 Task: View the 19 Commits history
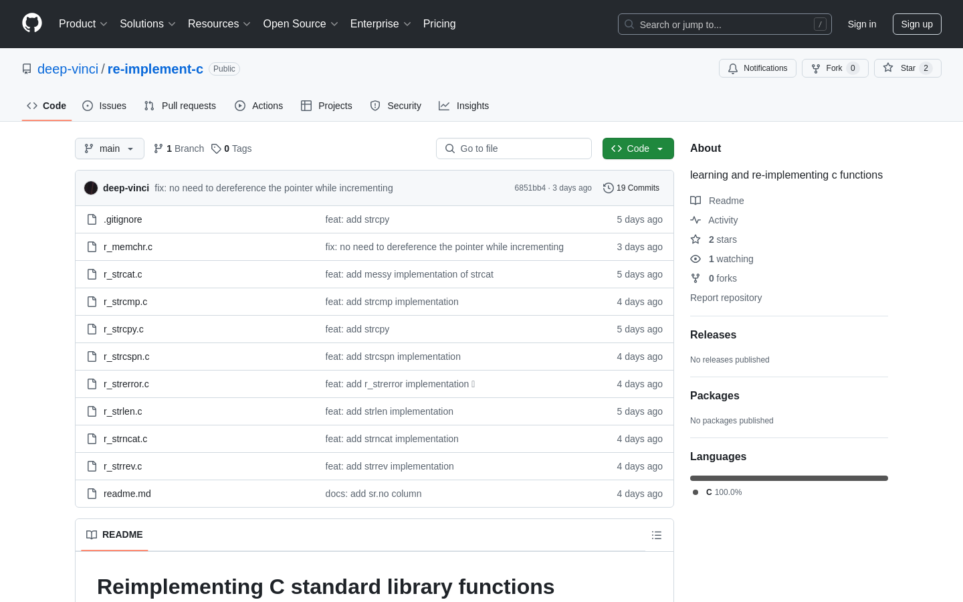click(x=631, y=188)
